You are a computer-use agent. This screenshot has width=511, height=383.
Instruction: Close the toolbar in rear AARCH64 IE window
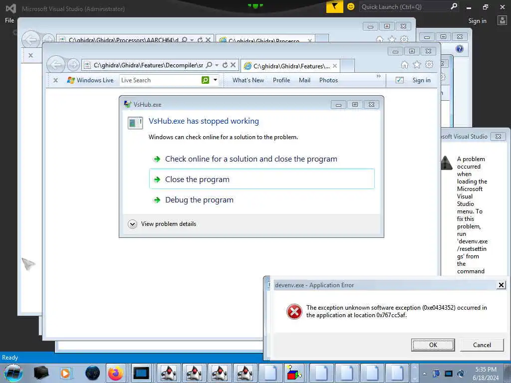30,55
